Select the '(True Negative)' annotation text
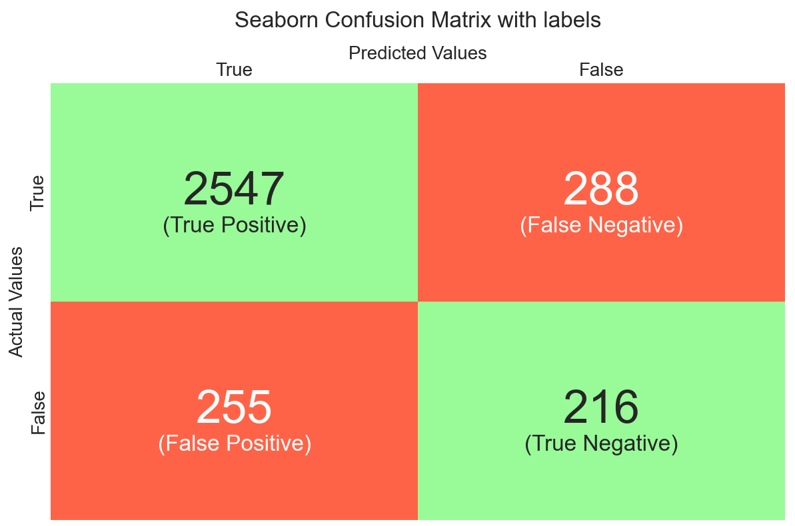The height and width of the screenshot is (526, 795). (601, 443)
